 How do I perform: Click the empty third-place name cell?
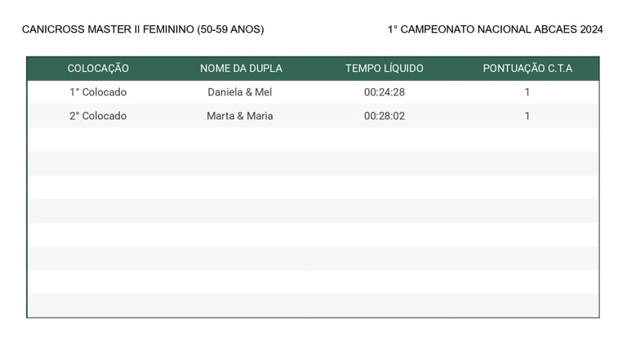[x=241, y=140]
